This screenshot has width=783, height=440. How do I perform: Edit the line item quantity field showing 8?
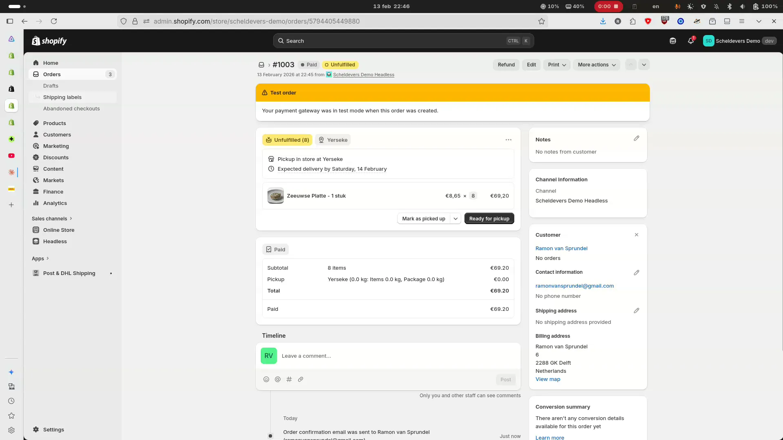[473, 196]
